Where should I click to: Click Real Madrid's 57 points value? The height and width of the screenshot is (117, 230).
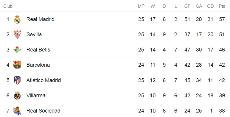click(x=222, y=19)
